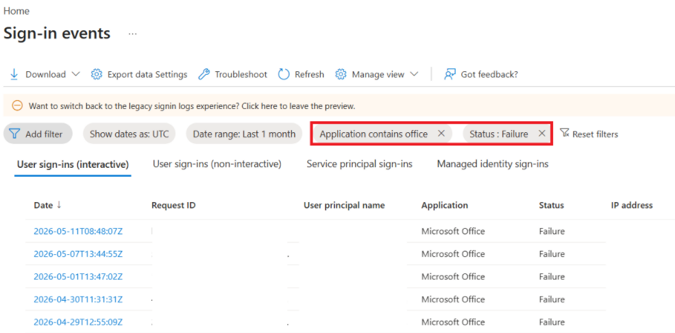The image size is (675, 333).
Task: Open the 2026-04-30T11:31:31Z sign-in event
Action: (78, 299)
